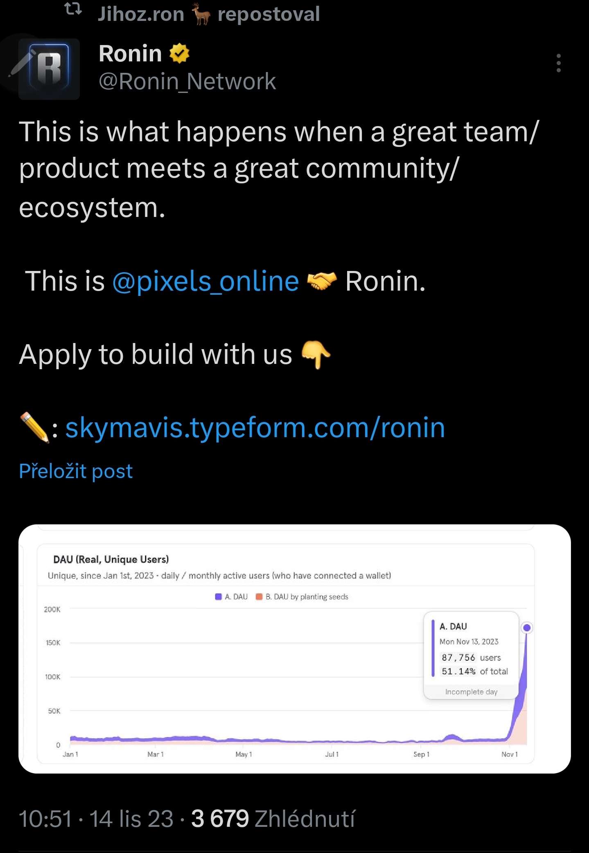Screen dimensions: 589x853
Task: Tap the handshake emoji in the post
Action: tap(322, 282)
